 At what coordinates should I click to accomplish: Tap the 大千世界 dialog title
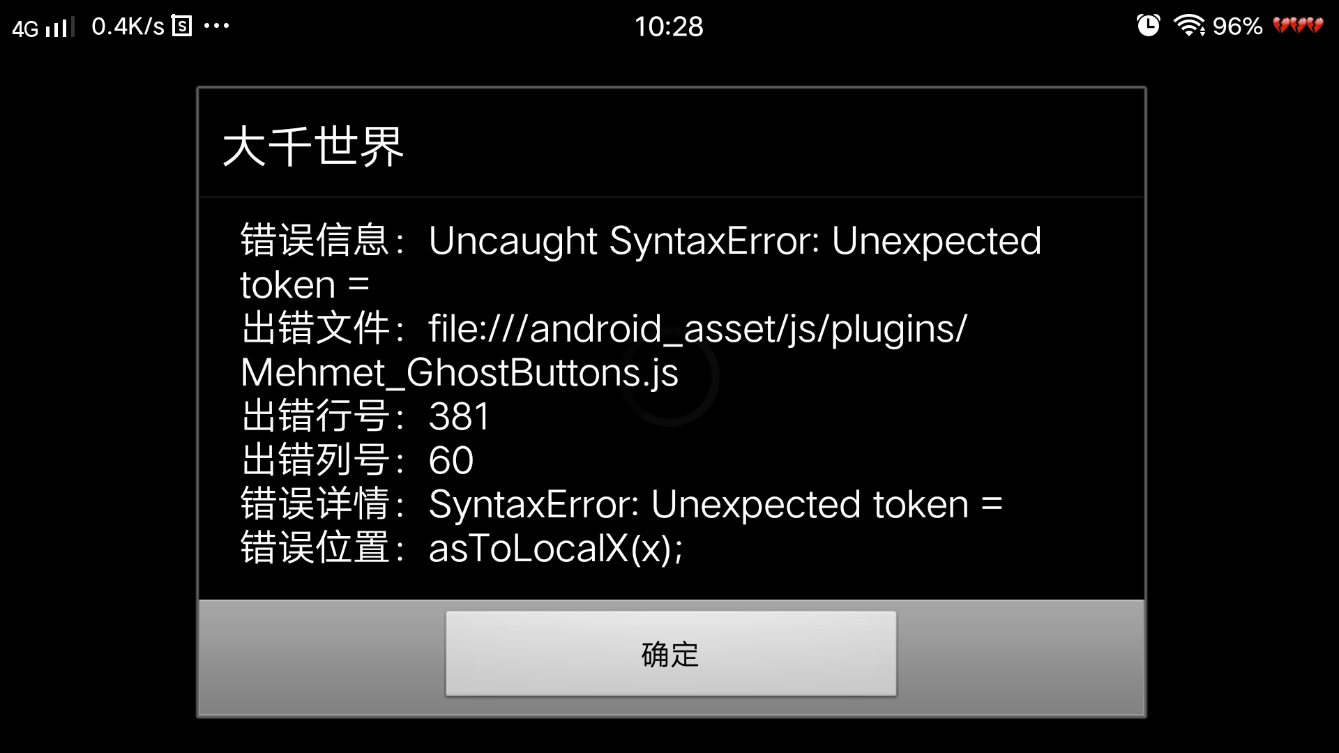click(313, 146)
